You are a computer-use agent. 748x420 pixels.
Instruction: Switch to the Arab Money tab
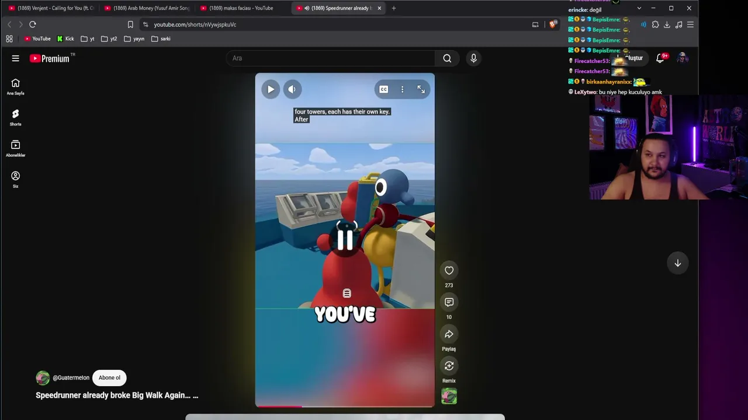tap(147, 8)
